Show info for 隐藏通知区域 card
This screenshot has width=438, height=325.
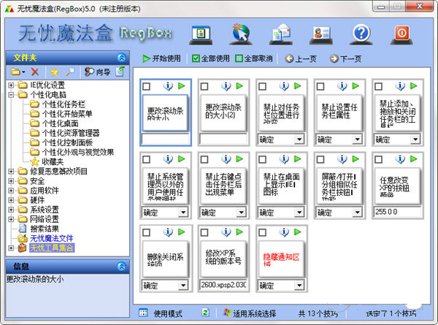click(x=284, y=232)
